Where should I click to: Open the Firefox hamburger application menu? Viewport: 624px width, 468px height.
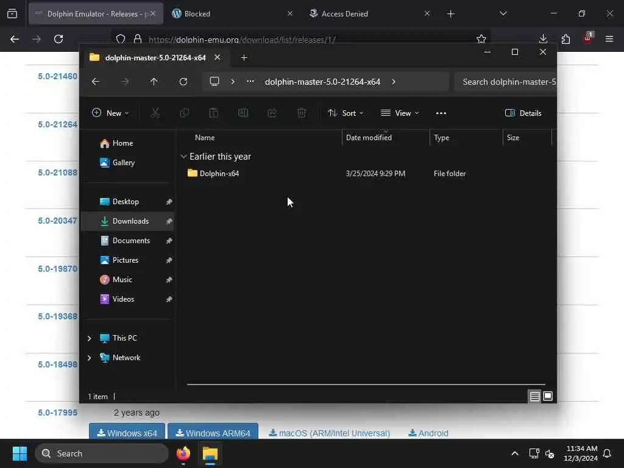coord(609,39)
